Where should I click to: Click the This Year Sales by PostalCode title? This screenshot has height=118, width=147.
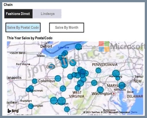point(30,38)
